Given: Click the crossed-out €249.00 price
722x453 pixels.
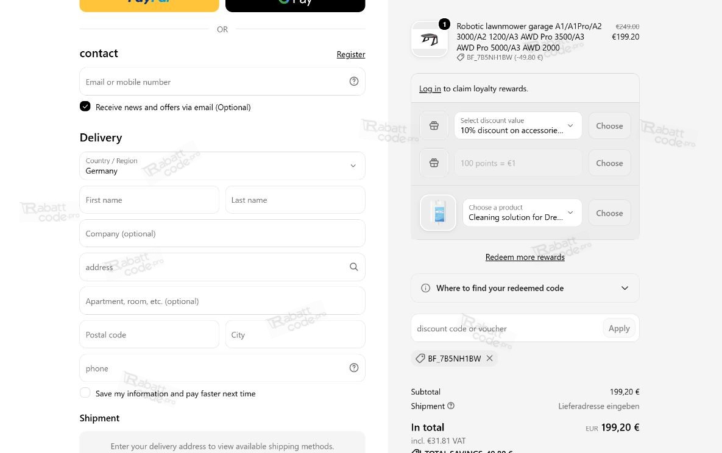Looking at the screenshot, I should tap(628, 27).
